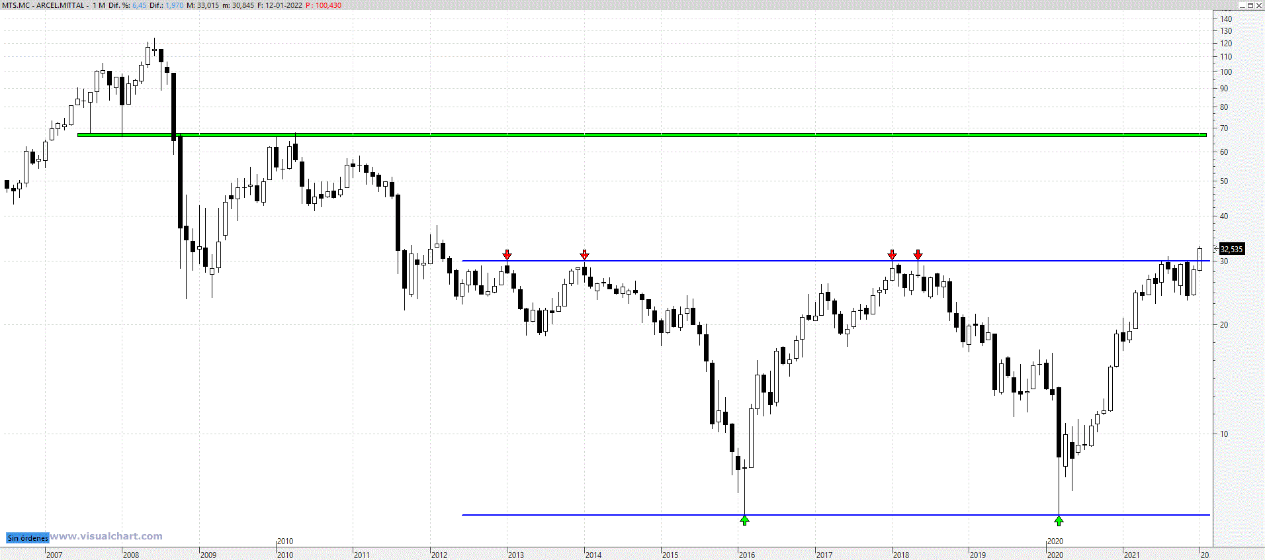This screenshot has width=1265, height=560.
Task: Click the red arrow marker at start of 2018
Action: [x=892, y=255]
